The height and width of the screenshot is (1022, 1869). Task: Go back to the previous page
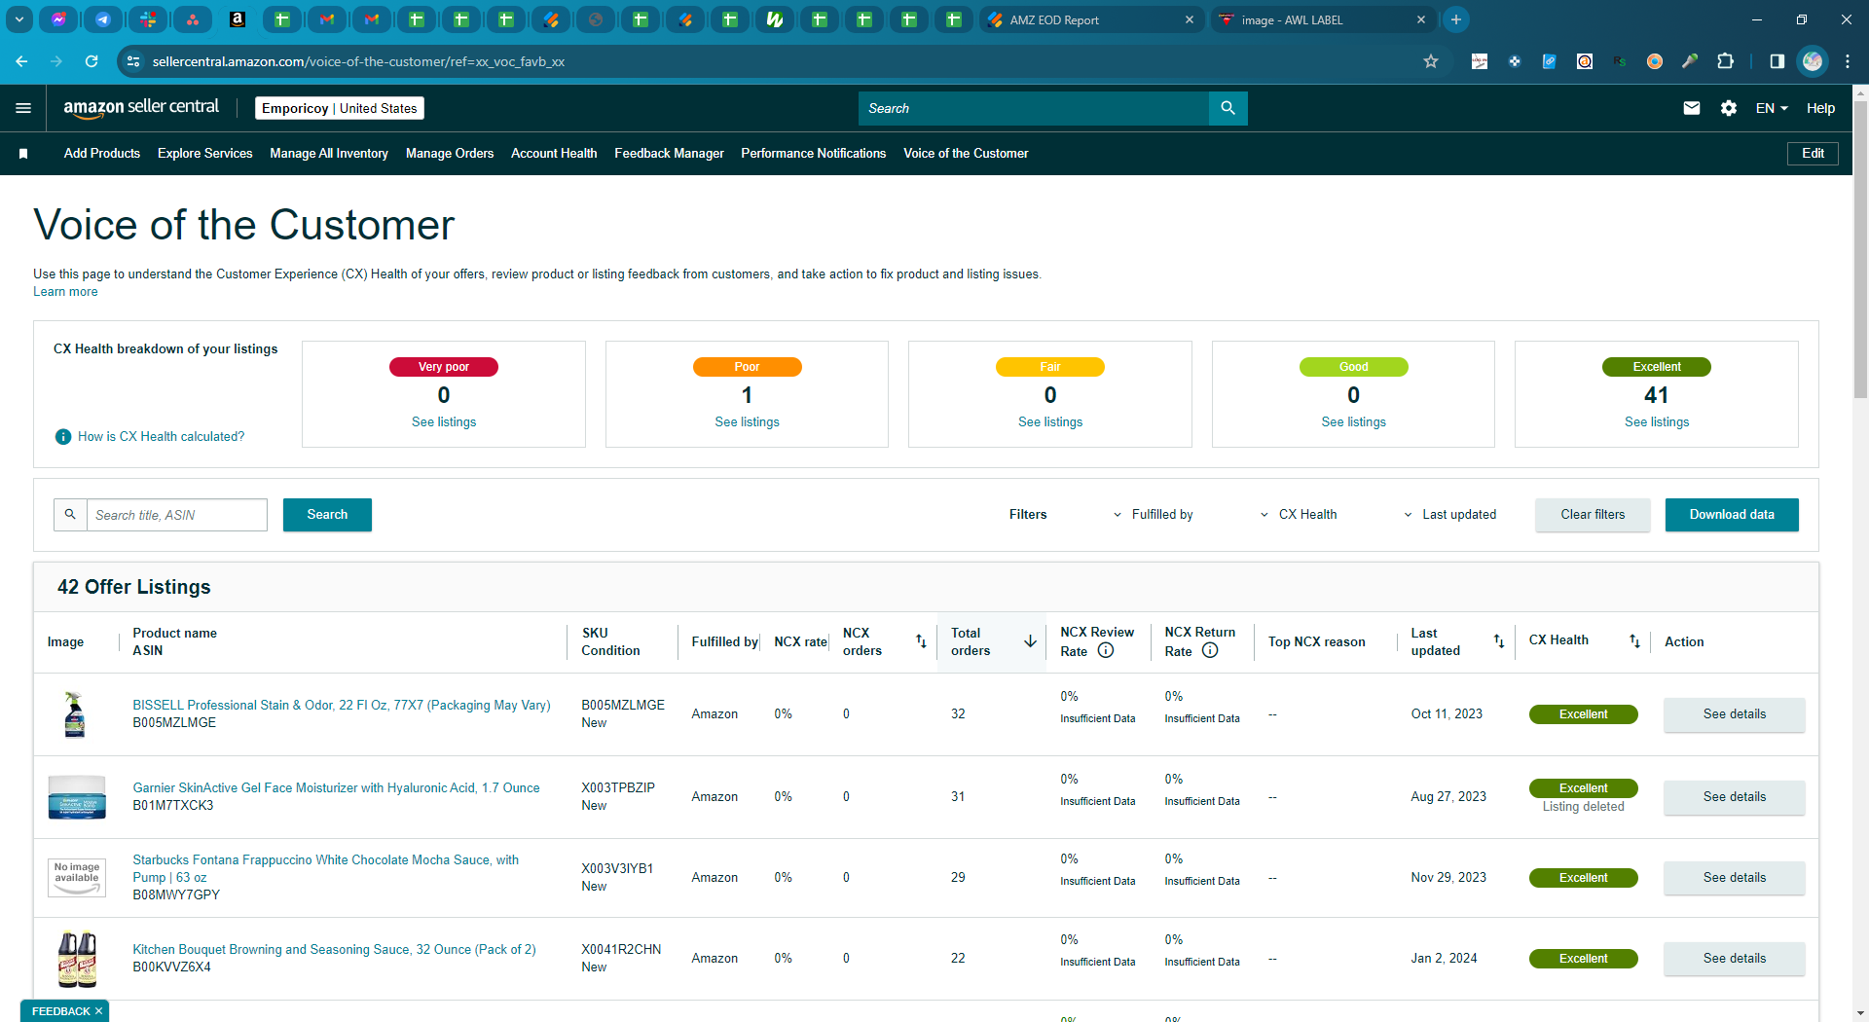[x=21, y=61]
